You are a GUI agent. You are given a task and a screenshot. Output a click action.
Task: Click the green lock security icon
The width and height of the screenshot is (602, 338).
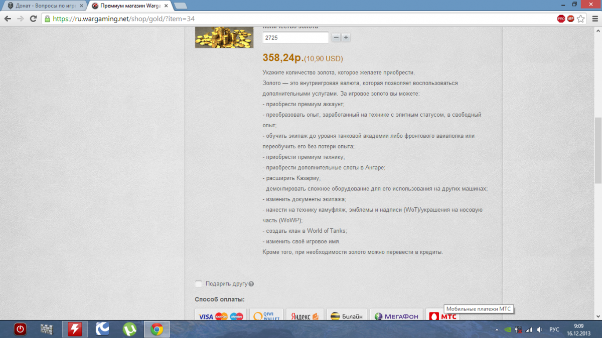coord(47,19)
